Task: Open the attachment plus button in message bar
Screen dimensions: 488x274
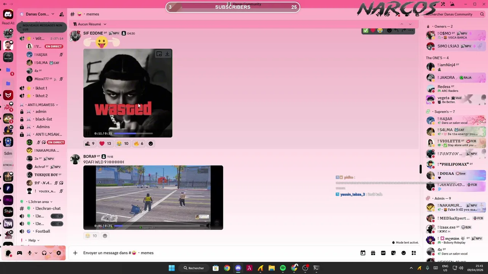Action: (75, 253)
